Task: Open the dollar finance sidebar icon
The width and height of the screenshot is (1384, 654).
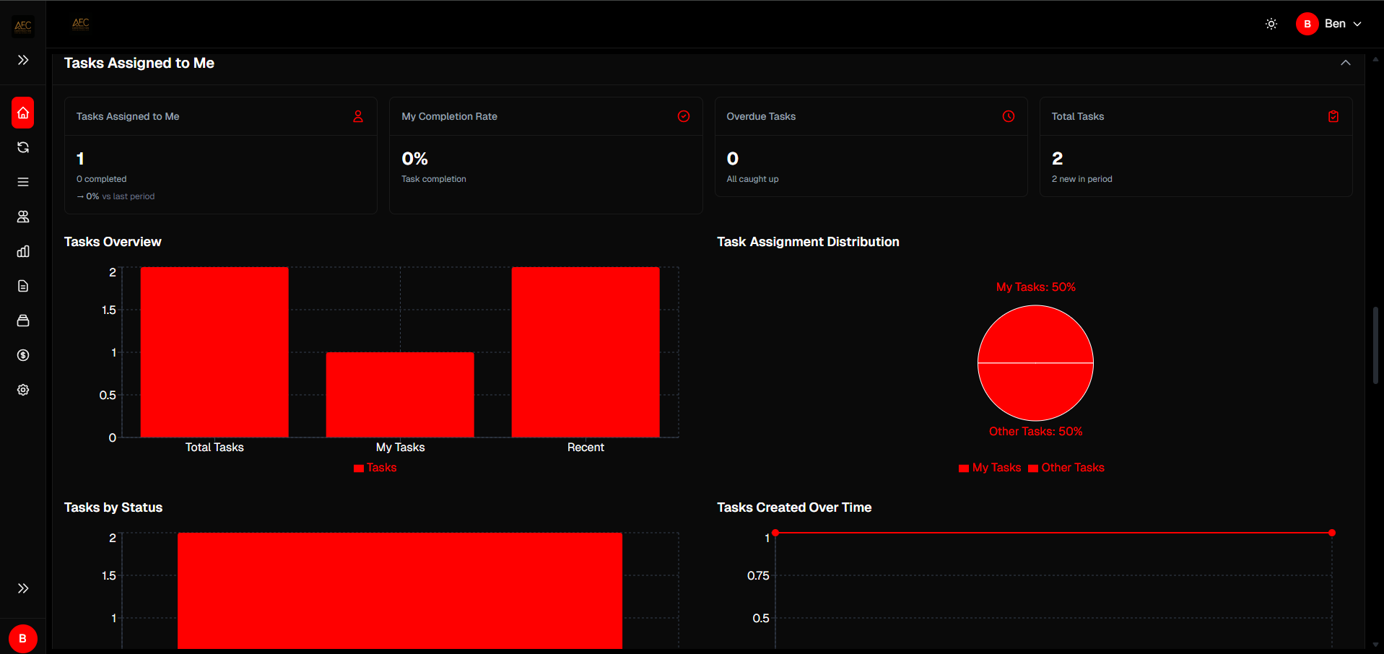Action: [x=23, y=355]
